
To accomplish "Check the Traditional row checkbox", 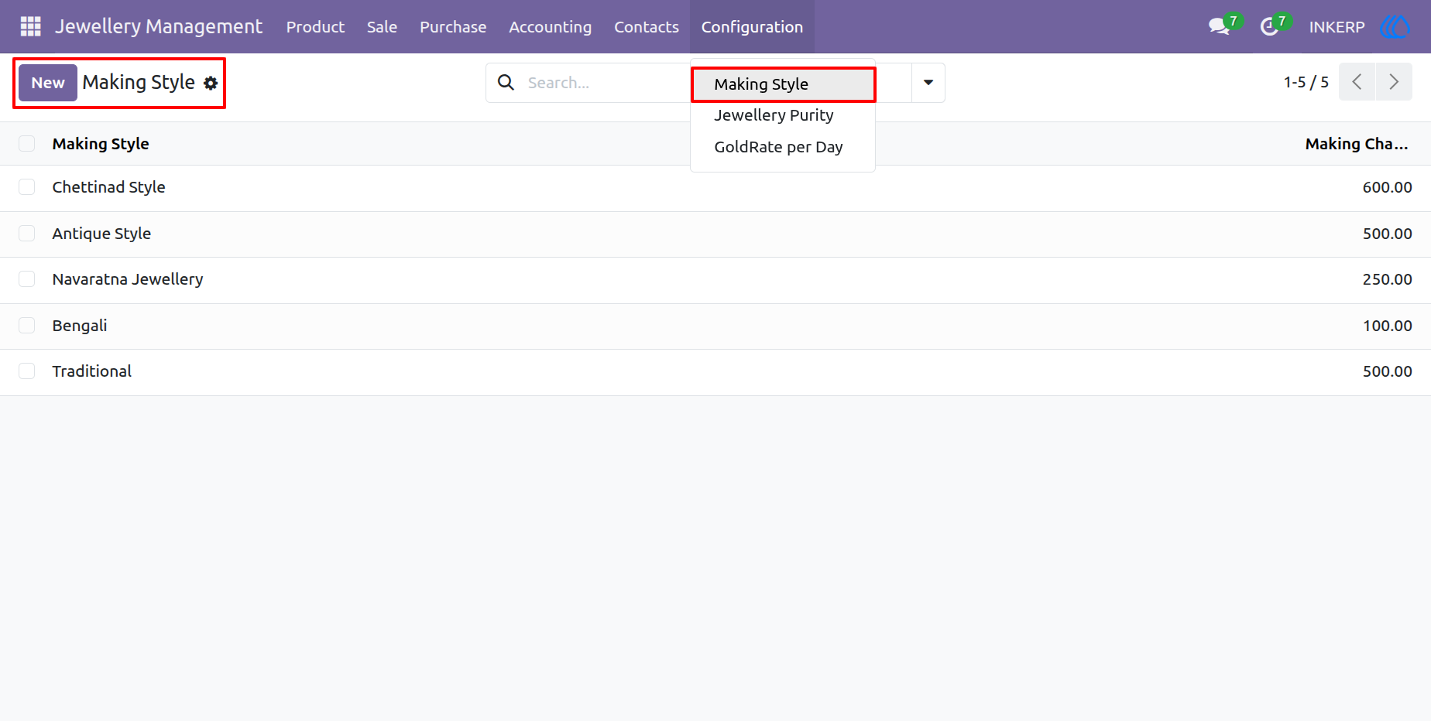I will tap(27, 371).
